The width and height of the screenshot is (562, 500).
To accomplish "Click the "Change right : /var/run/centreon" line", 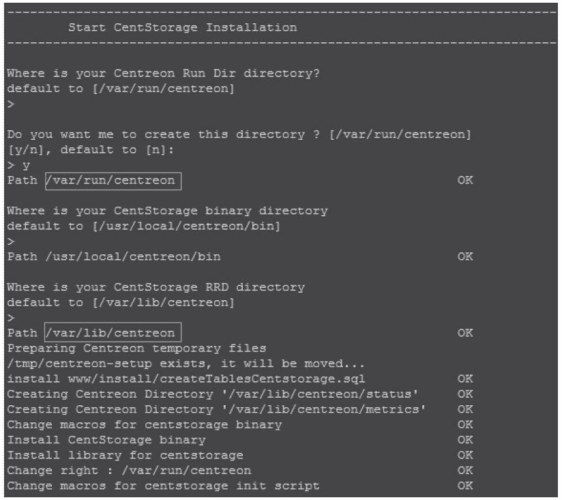I will click(129, 471).
